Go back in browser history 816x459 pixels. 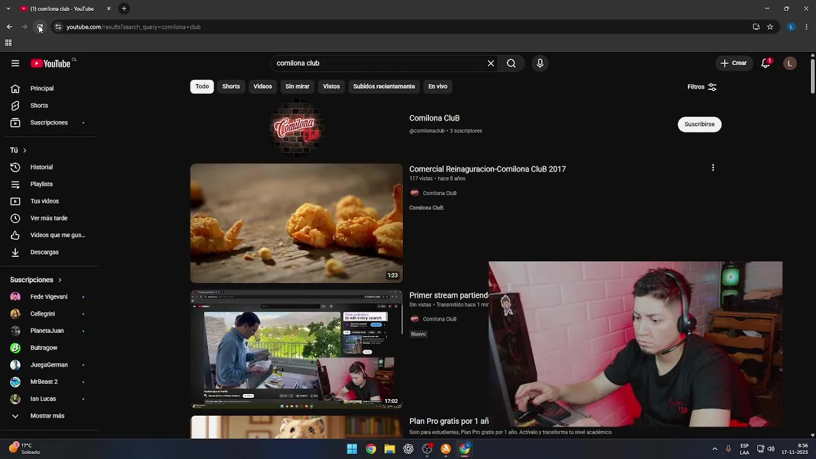click(x=10, y=27)
